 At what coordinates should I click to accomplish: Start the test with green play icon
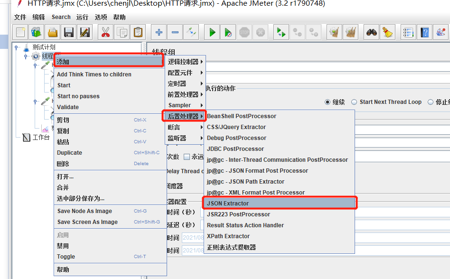point(212,32)
